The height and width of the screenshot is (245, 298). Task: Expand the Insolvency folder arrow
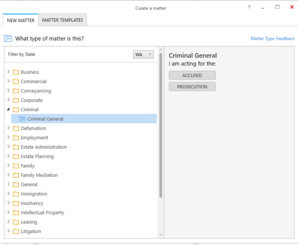click(x=9, y=203)
